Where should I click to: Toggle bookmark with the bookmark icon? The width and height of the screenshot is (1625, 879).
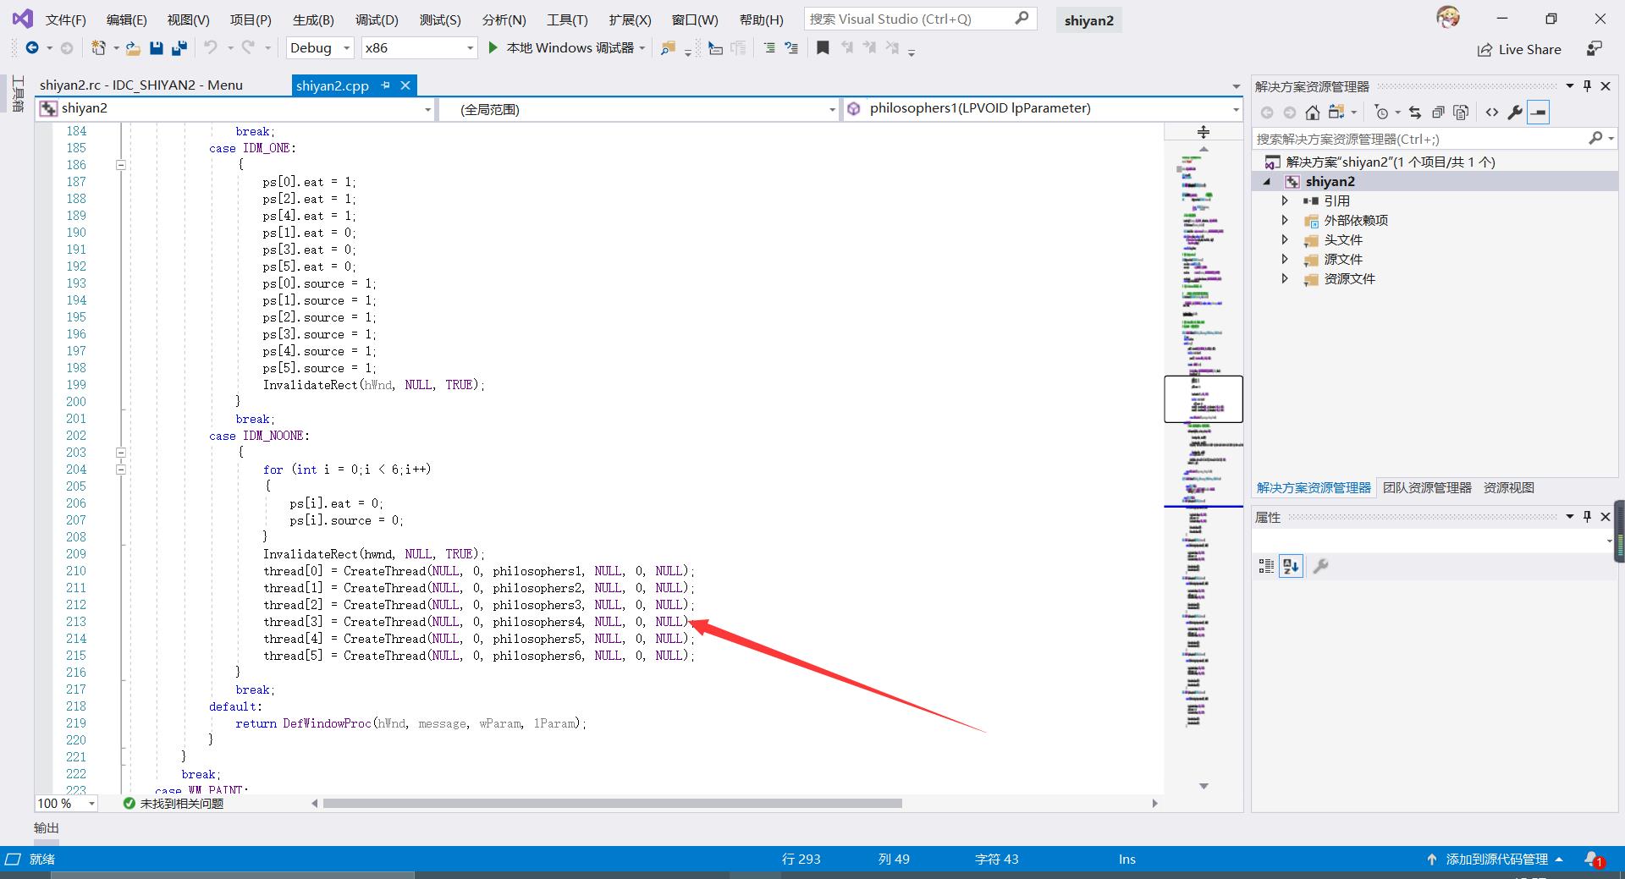point(822,48)
